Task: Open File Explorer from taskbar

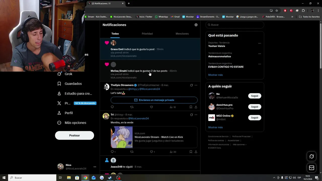Action: pos(69,178)
